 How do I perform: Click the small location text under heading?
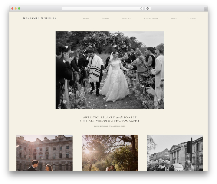(110, 126)
